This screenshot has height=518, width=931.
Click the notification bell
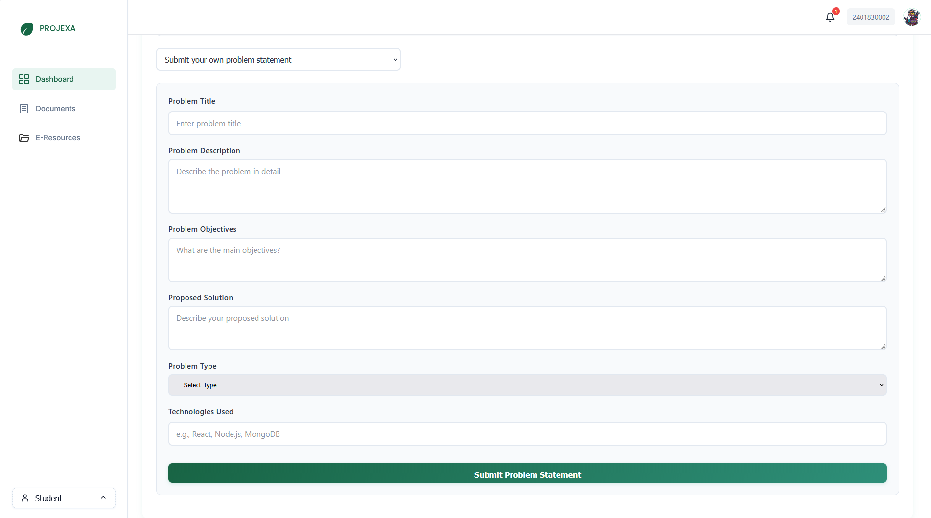point(830,17)
